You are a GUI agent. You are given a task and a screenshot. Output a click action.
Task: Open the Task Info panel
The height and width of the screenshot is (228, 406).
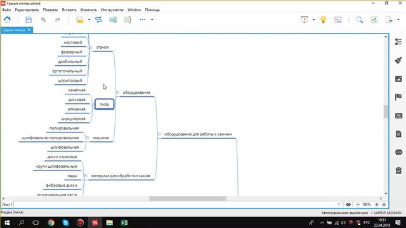(x=398, y=170)
